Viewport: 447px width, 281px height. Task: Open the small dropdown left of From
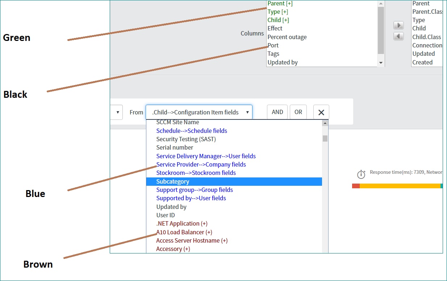click(x=117, y=112)
